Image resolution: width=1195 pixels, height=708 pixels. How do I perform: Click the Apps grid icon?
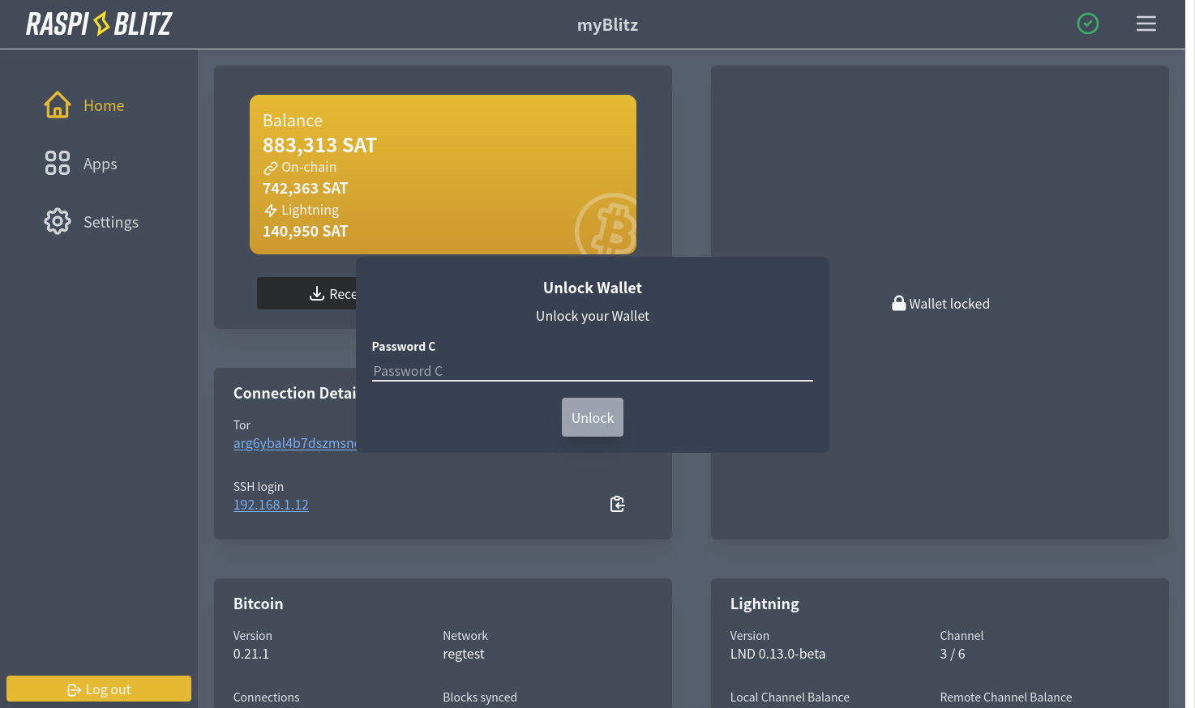click(x=58, y=163)
